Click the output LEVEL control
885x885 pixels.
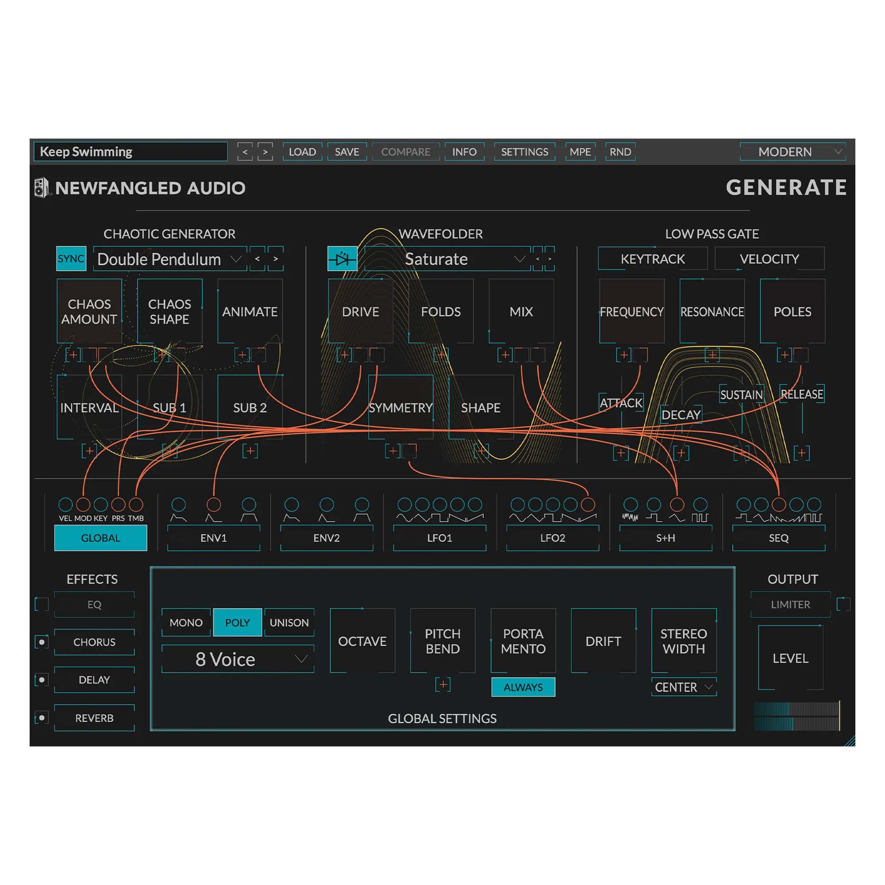(x=791, y=658)
